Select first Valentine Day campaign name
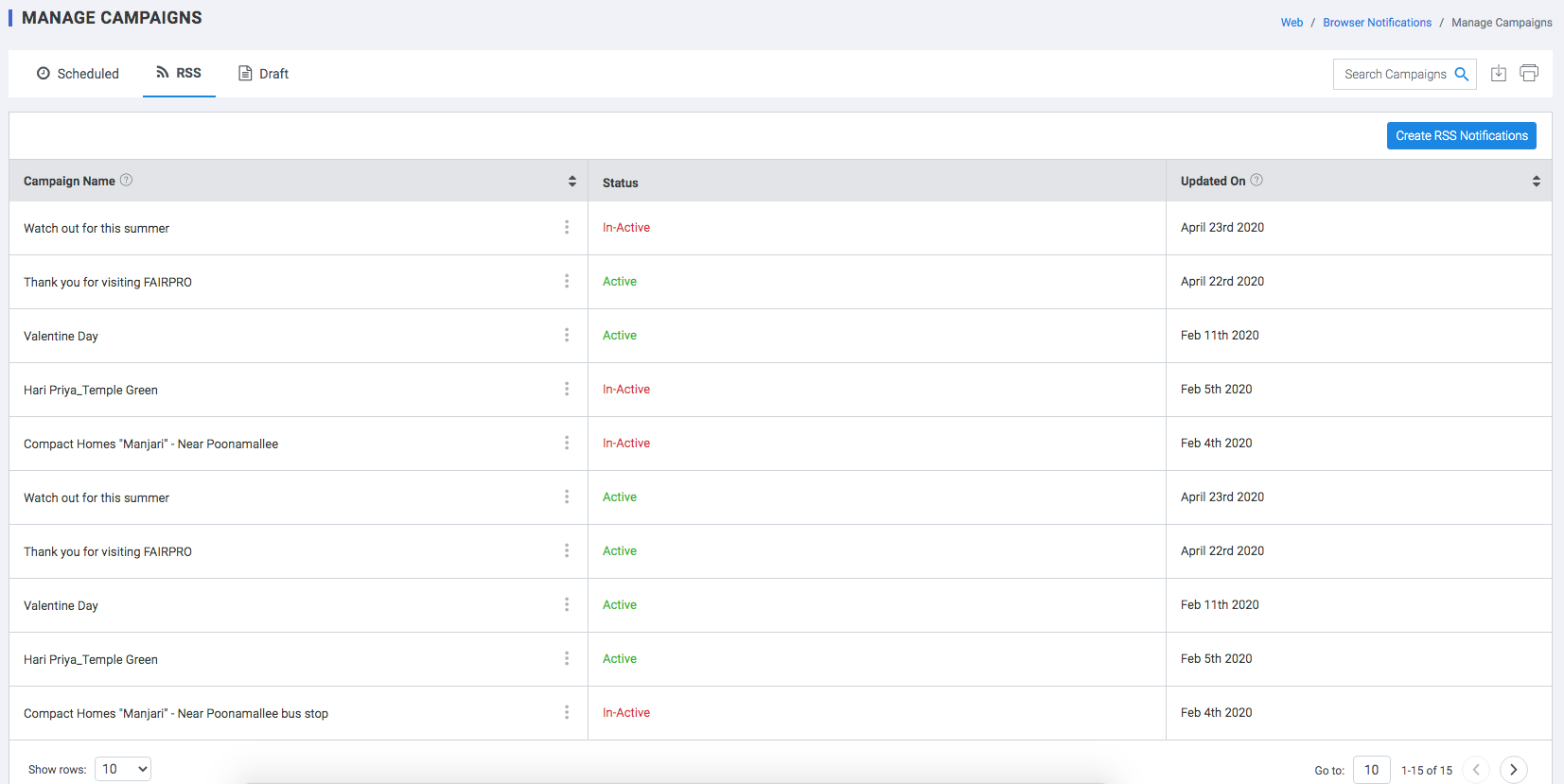Screen dimensions: 1564x784 (61, 336)
